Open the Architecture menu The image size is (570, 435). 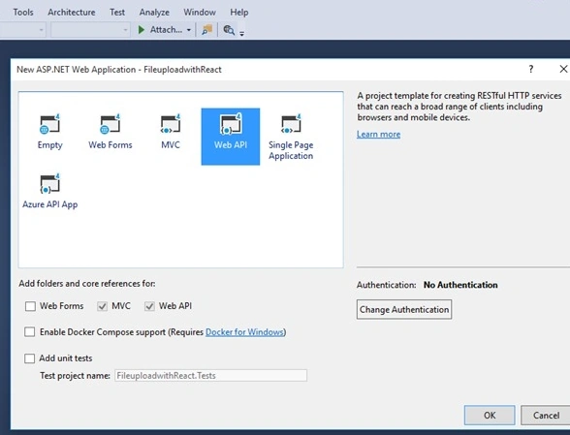[x=72, y=13]
